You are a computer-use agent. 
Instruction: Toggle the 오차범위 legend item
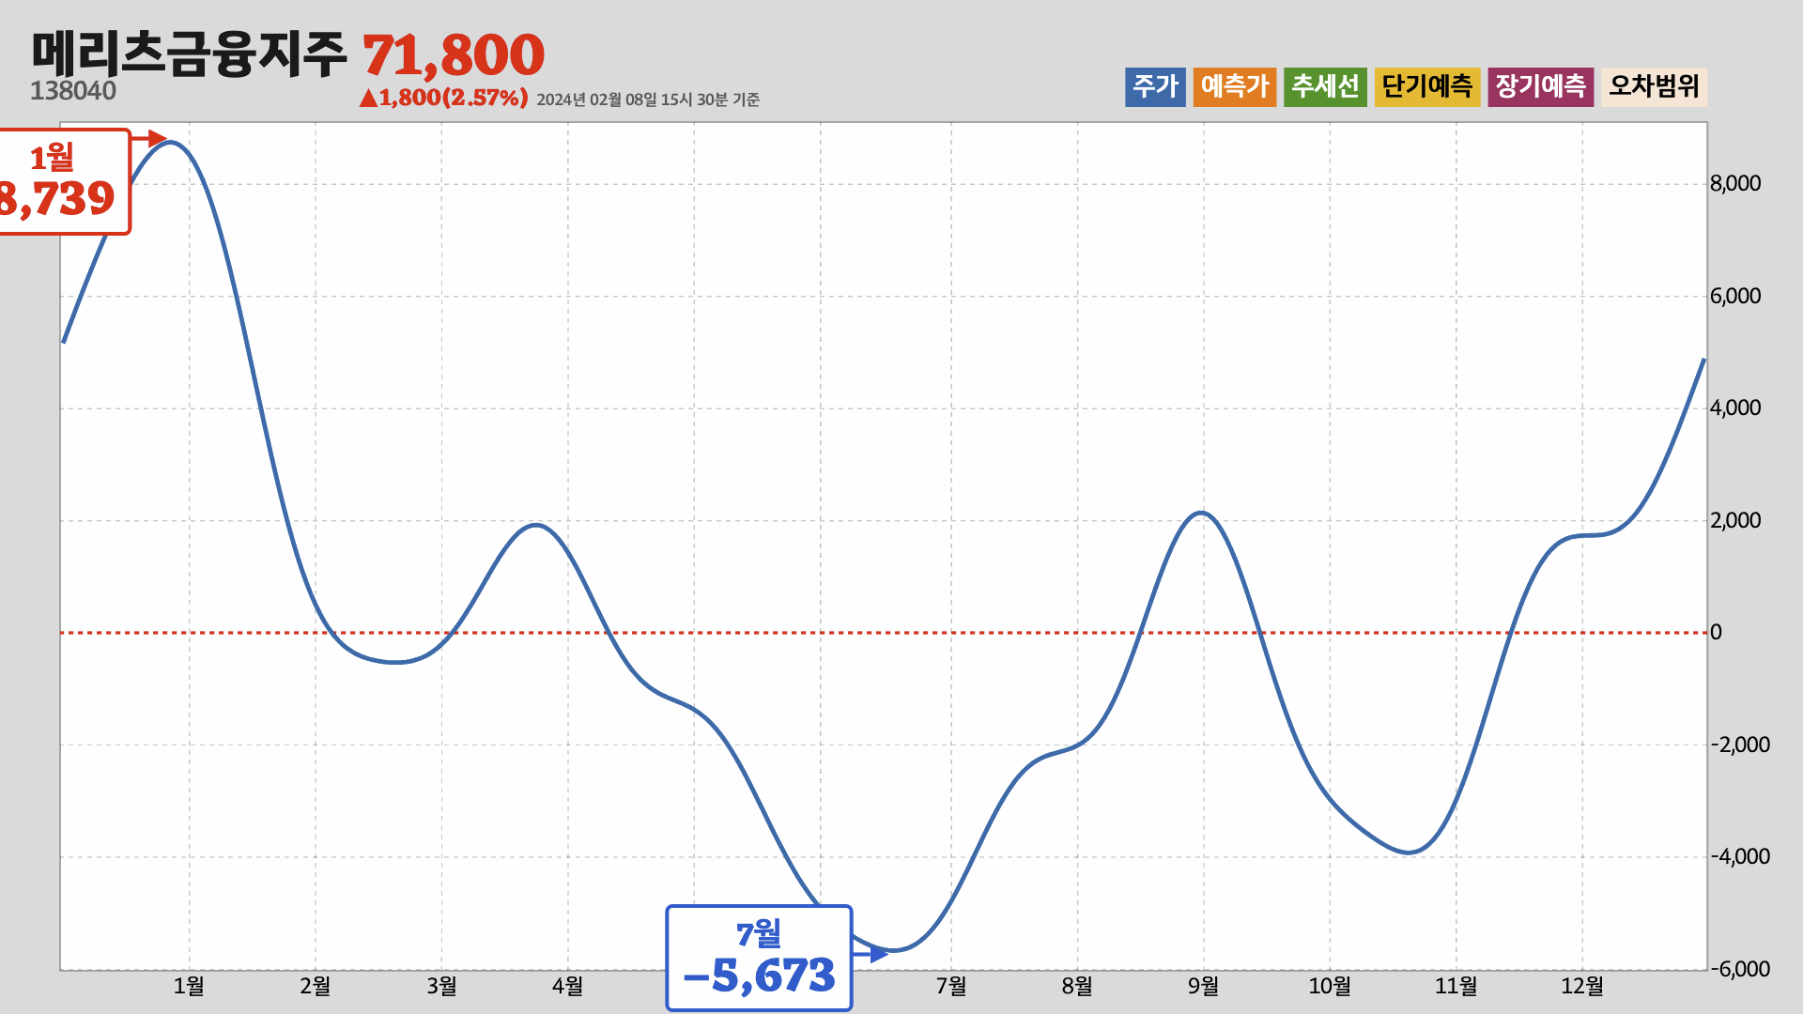(1654, 87)
